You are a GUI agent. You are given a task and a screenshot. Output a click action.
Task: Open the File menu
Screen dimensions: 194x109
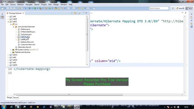[2, 5]
